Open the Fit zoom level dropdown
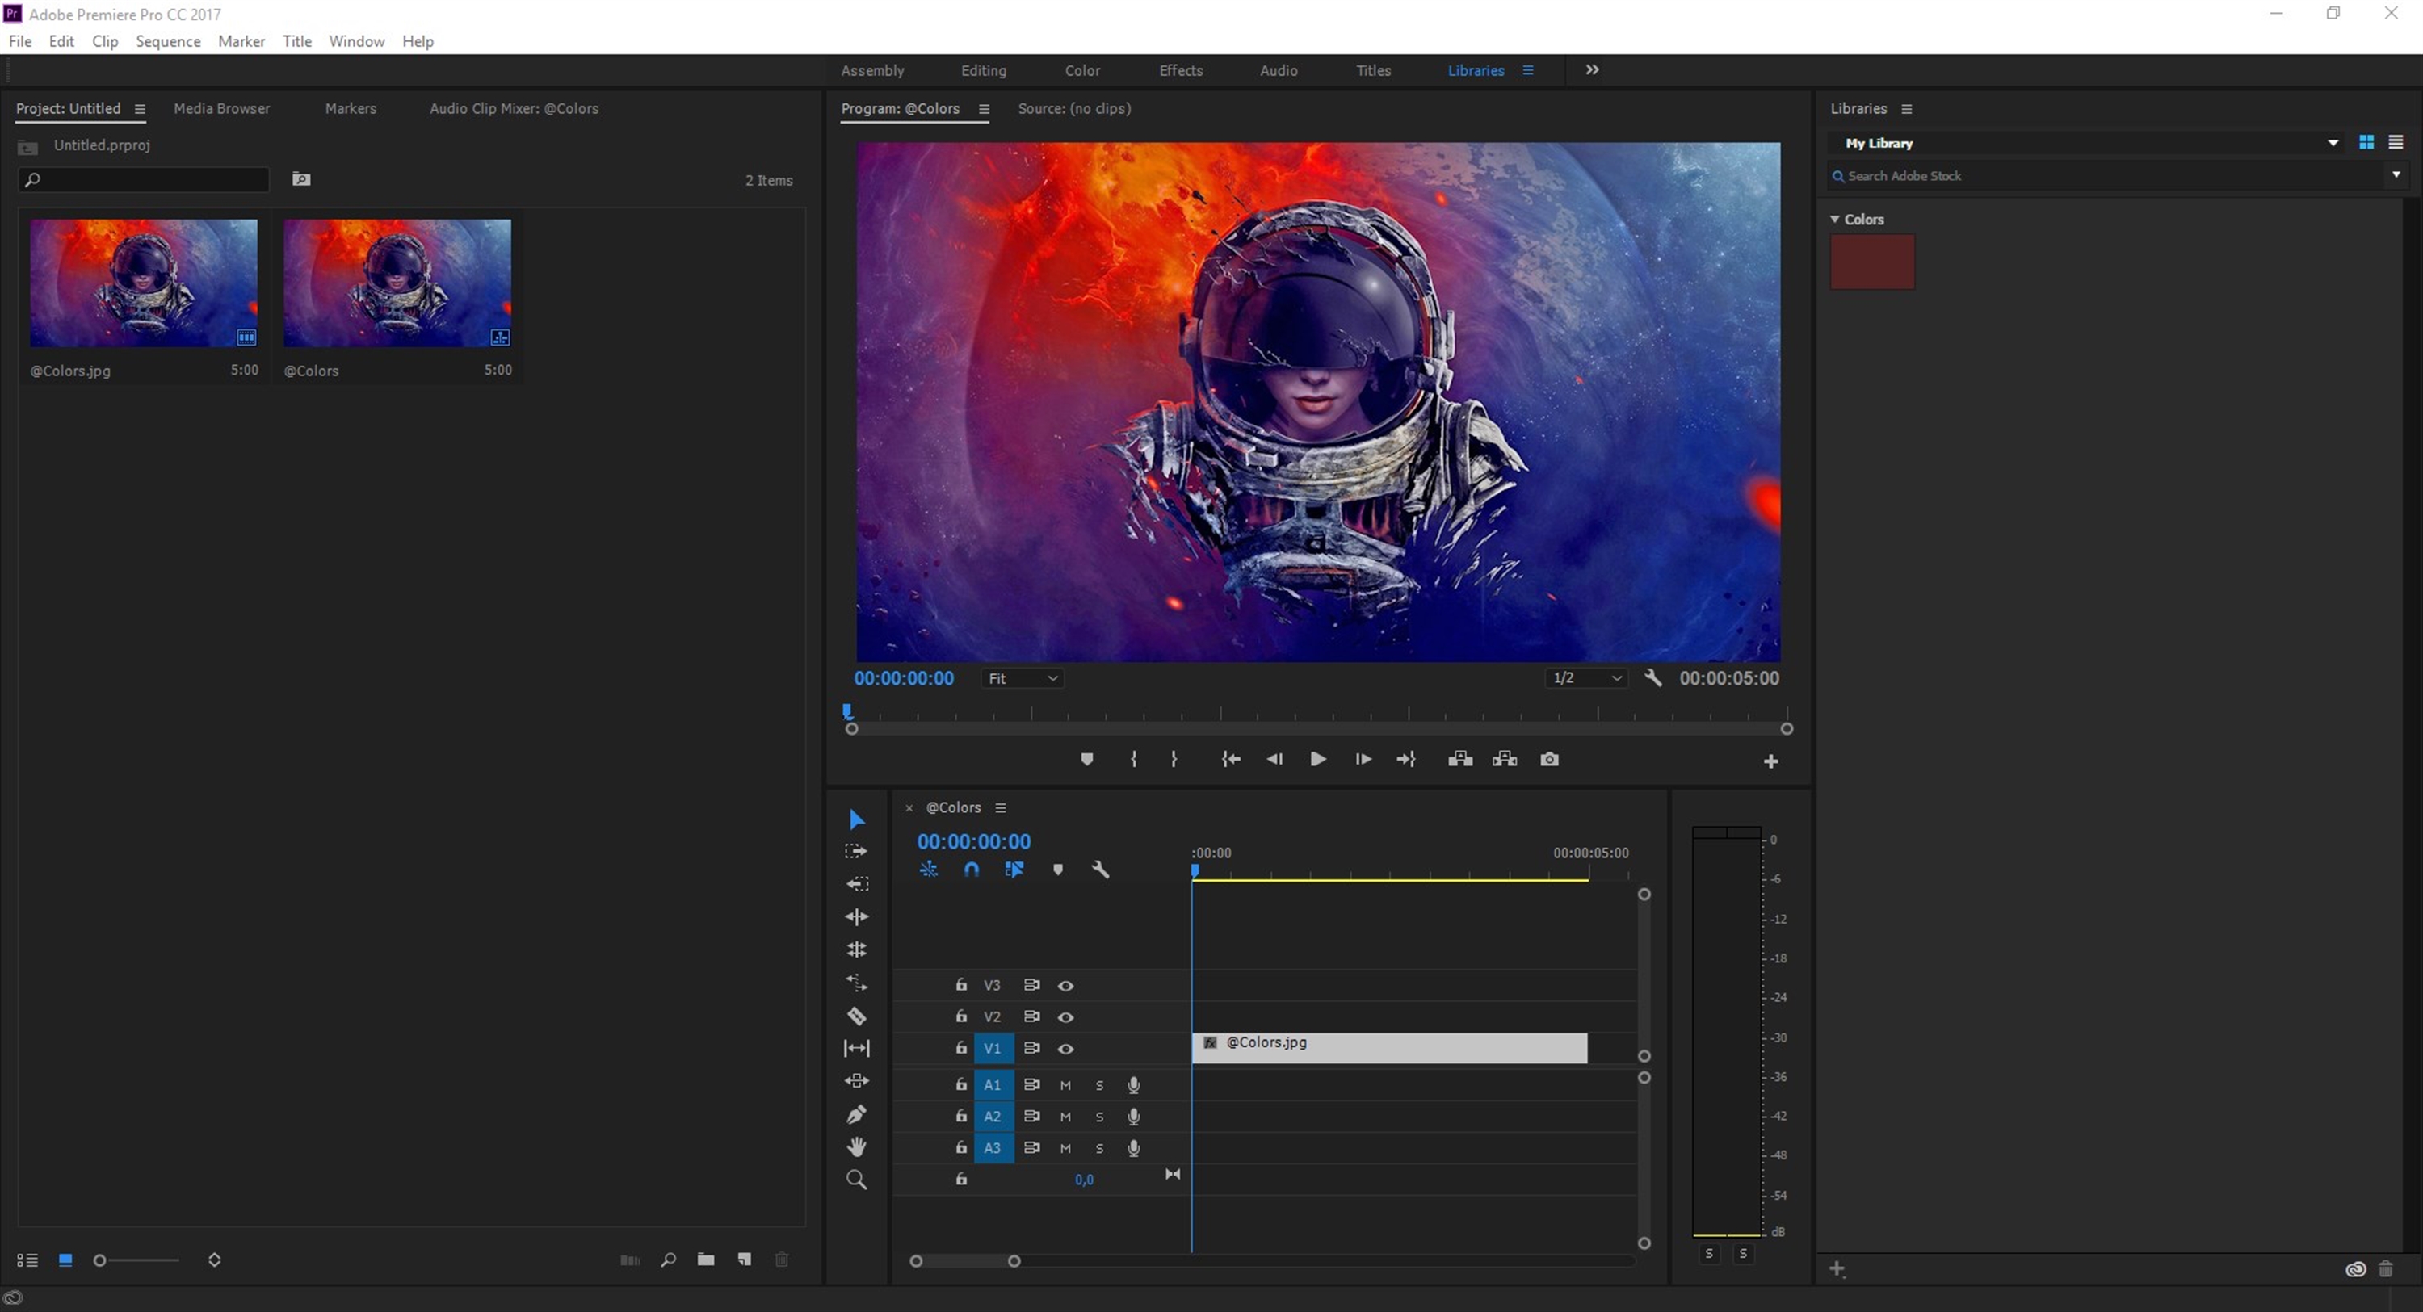 (1023, 678)
